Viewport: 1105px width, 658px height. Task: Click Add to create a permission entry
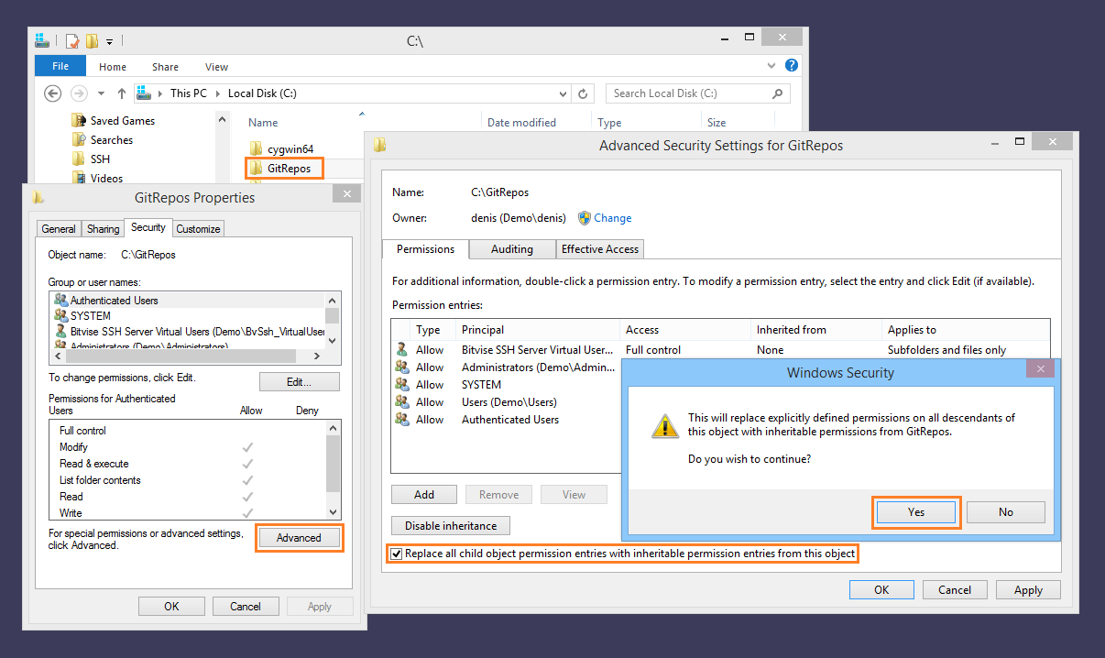[x=424, y=495]
